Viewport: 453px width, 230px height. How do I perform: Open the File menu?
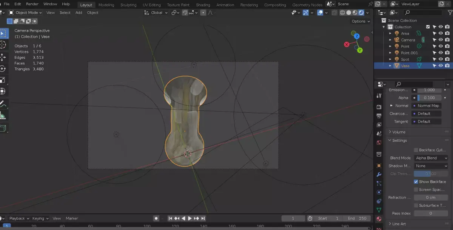7,4
